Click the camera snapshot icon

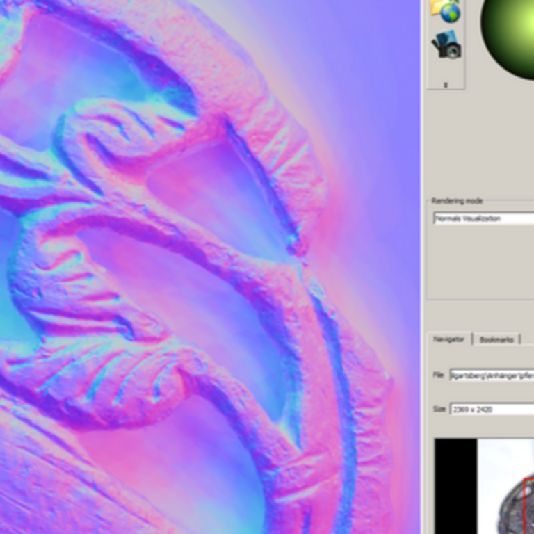click(446, 44)
